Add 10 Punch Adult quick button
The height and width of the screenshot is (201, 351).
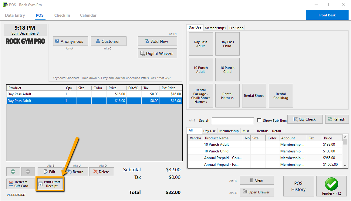click(201, 70)
